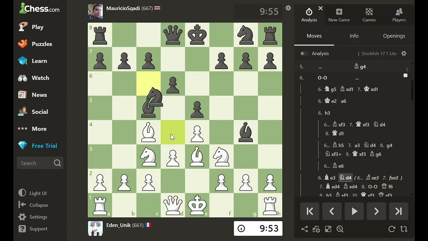
Task: Click the Eden_Unik username link
Action: click(x=118, y=225)
